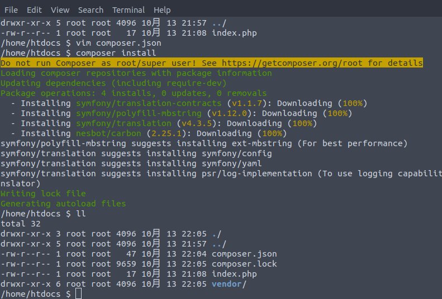Open the Terminal menu
442x299 pixels.
tap(129, 10)
